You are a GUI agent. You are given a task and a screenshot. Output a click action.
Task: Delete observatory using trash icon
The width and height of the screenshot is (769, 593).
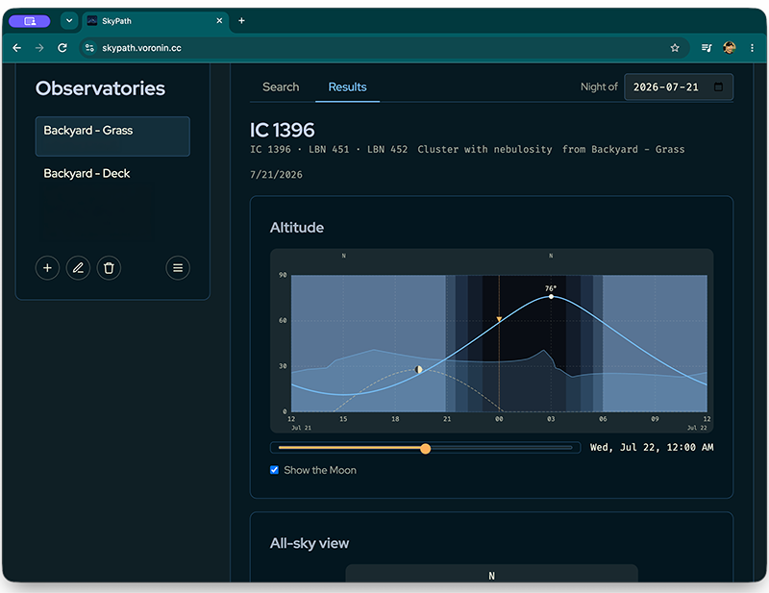click(x=109, y=268)
